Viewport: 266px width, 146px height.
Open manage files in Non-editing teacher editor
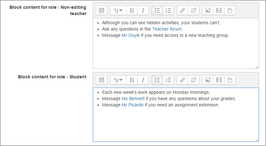pyautogui.click(x=230, y=10)
